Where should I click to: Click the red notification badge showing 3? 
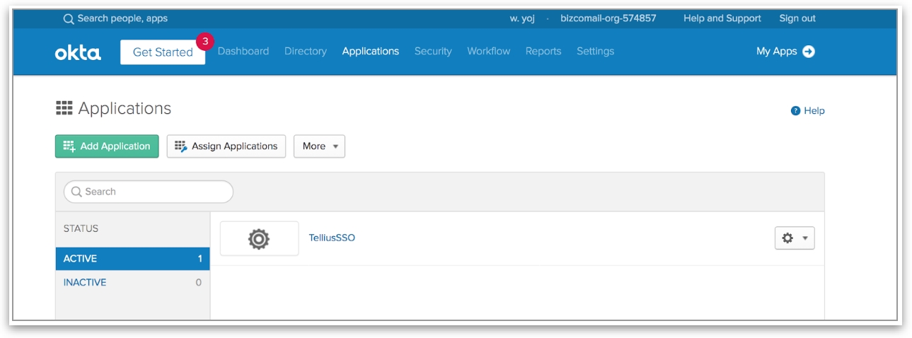204,42
